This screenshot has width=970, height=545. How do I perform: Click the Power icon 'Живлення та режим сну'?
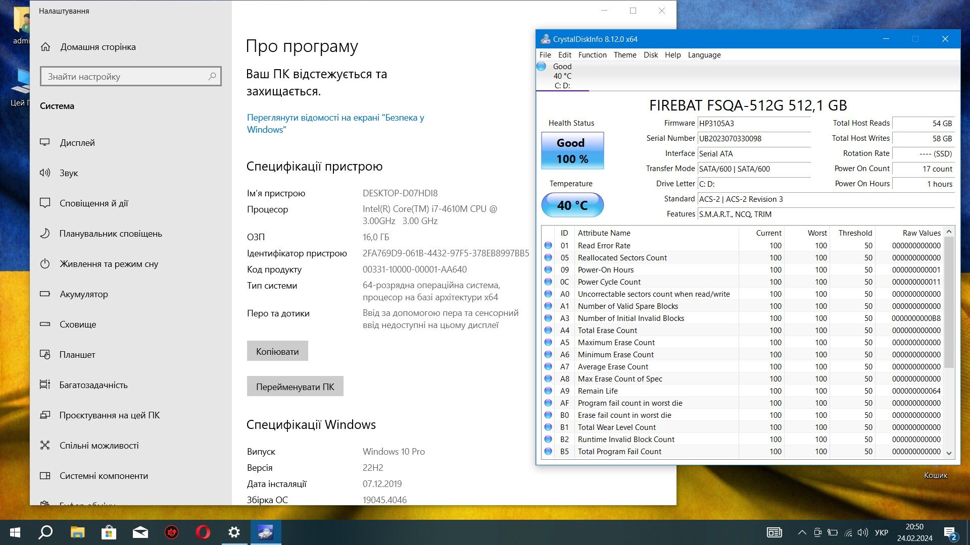45,263
